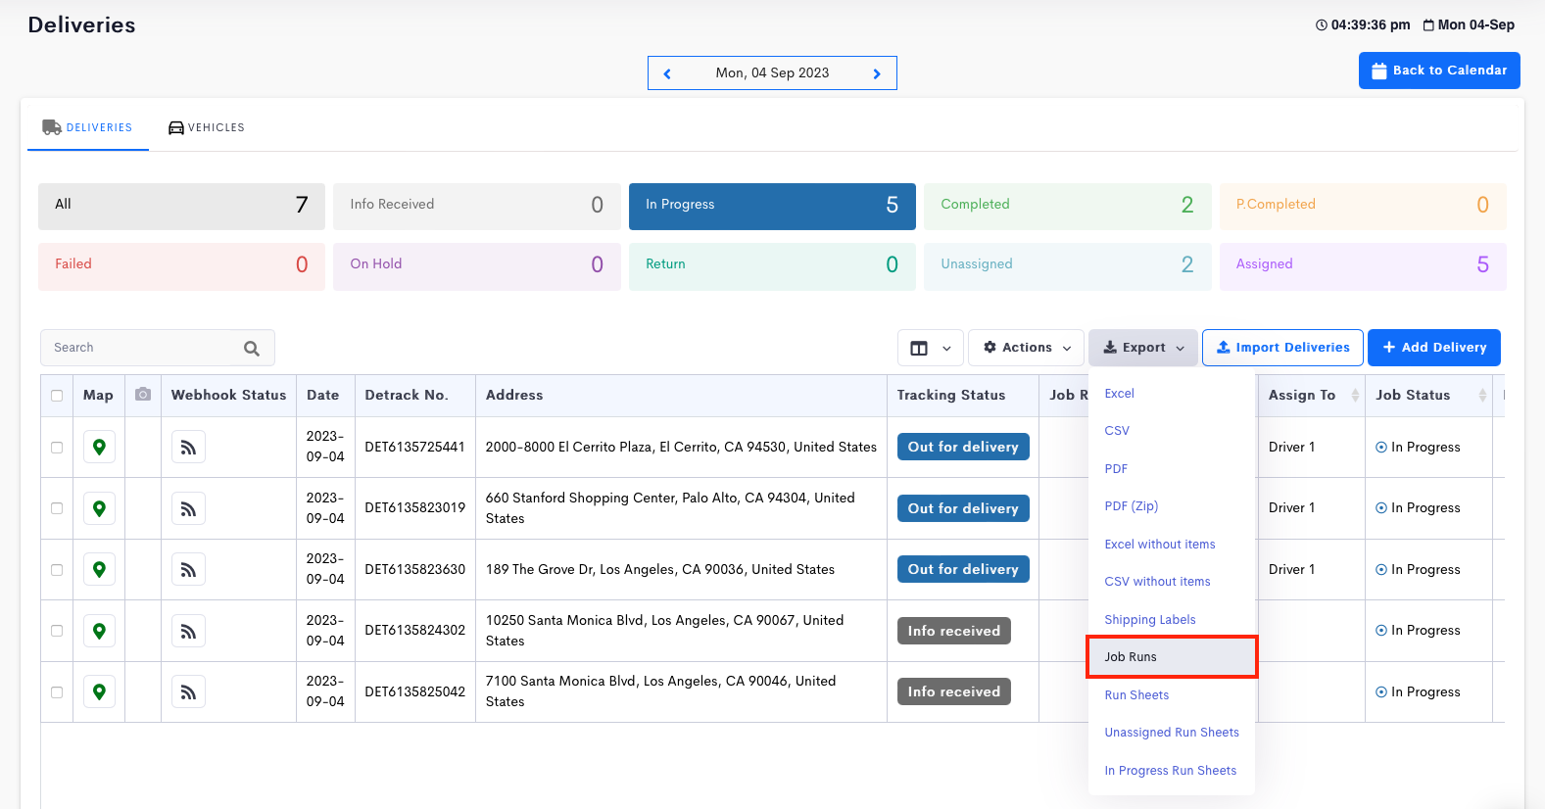The width and height of the screenshot is (1545, 809).
Task: Filter by Completed card
Action: click(1068, 206)
